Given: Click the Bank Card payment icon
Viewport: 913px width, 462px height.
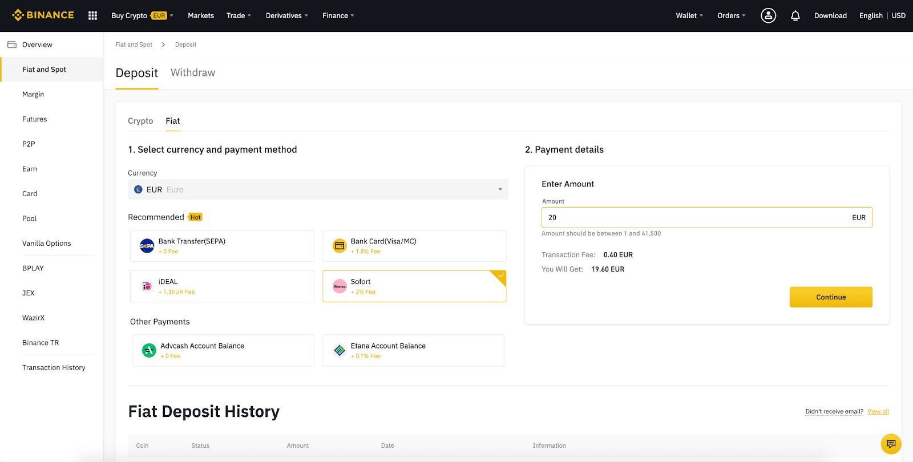Looking at the screenshot, I should (340, 246).
